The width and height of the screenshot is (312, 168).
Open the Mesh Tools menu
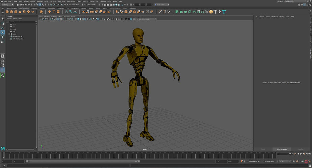pyautogui.click(x=61, y=1)
